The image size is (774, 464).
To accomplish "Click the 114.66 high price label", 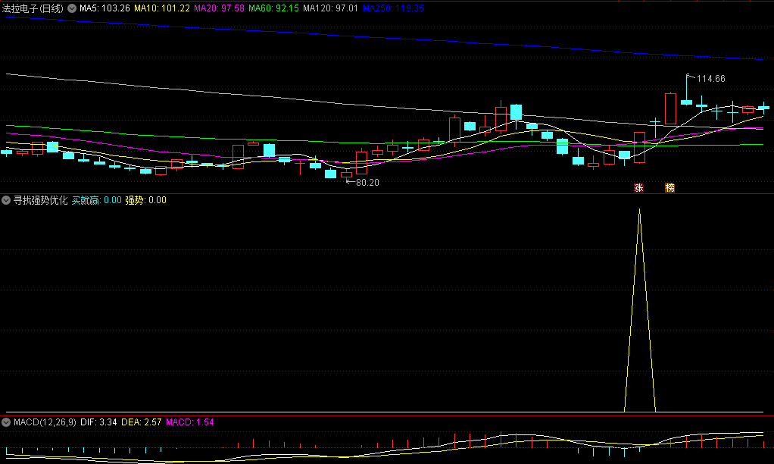I will 711,79.
